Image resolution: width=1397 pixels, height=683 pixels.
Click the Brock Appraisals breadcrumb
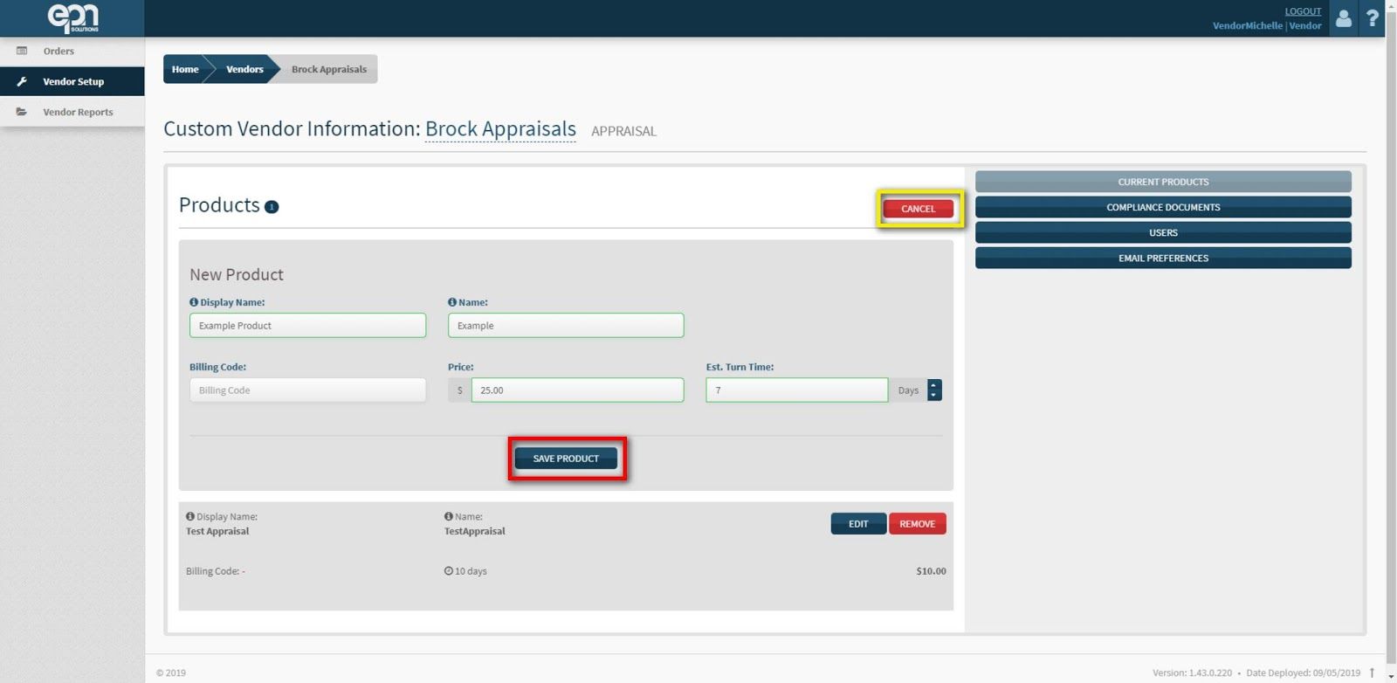[329, 69]
